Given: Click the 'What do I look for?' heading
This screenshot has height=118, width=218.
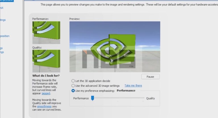Looking at the screenshot, I should [x=45, y=76].
